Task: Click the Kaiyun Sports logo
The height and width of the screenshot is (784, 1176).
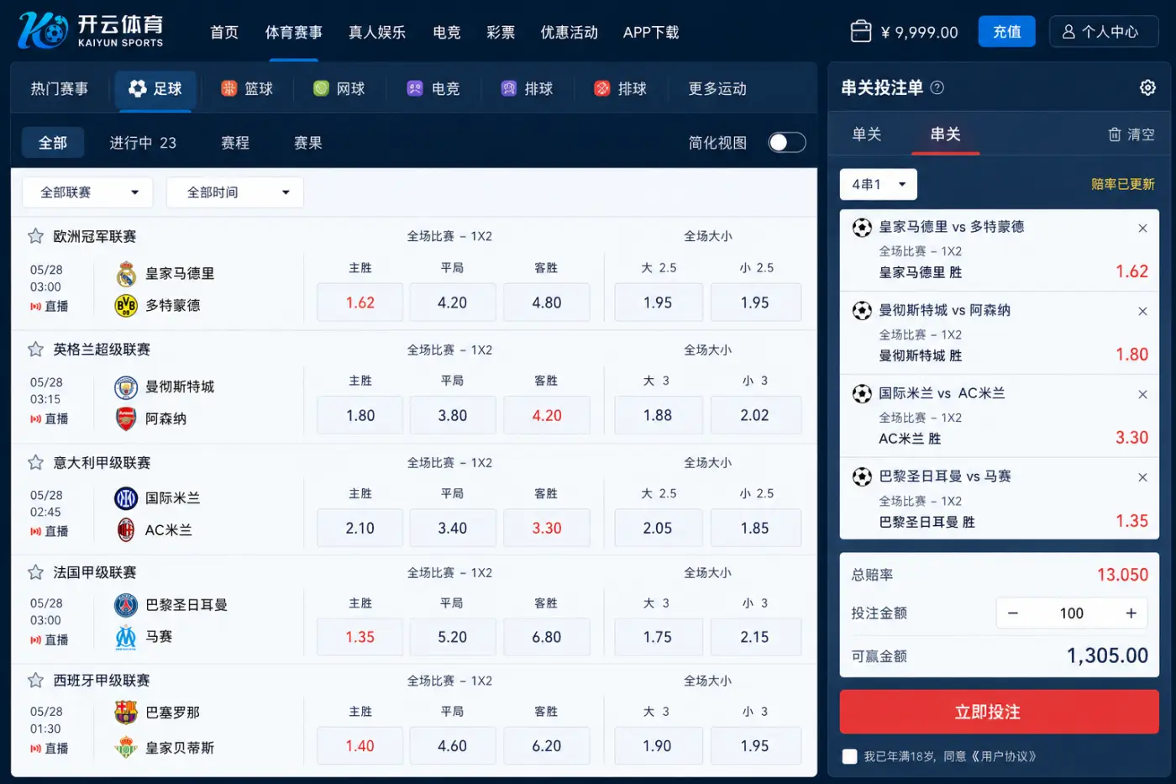Action: click(x=90, y=31)
